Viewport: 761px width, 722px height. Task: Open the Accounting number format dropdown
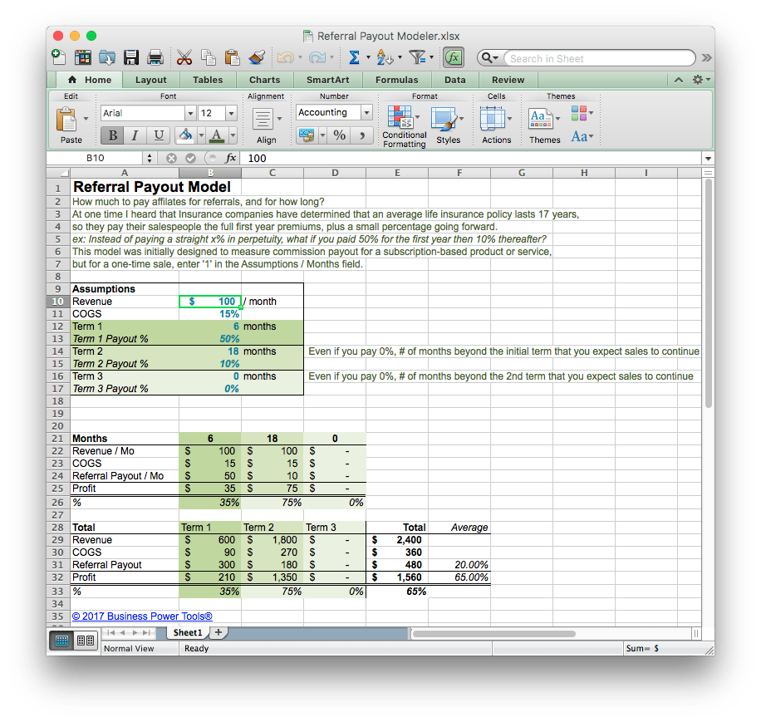[367, 112]
